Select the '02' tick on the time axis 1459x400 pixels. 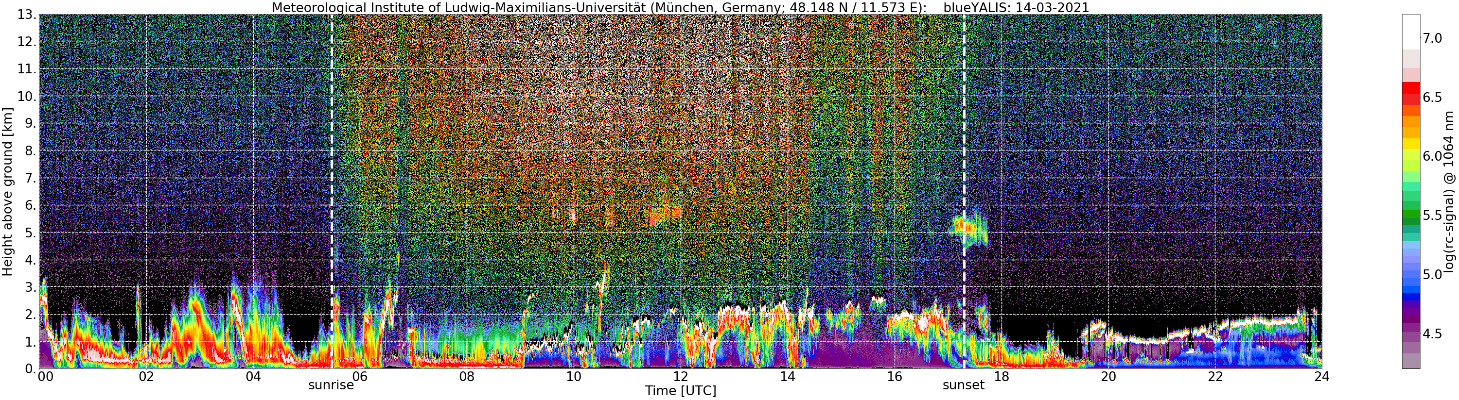point(146,376)
